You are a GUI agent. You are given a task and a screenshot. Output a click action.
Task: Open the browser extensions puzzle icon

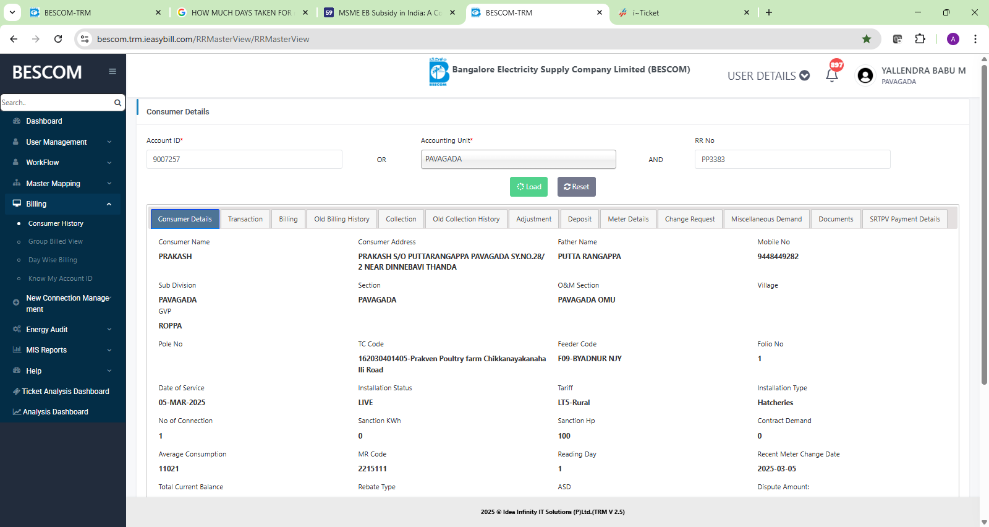(x=920, y=39)
